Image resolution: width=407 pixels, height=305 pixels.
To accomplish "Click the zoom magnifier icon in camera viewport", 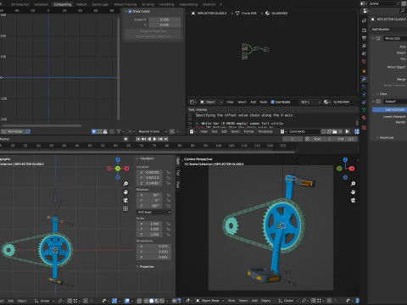I will pyautogui.click(x=353, y=184).
